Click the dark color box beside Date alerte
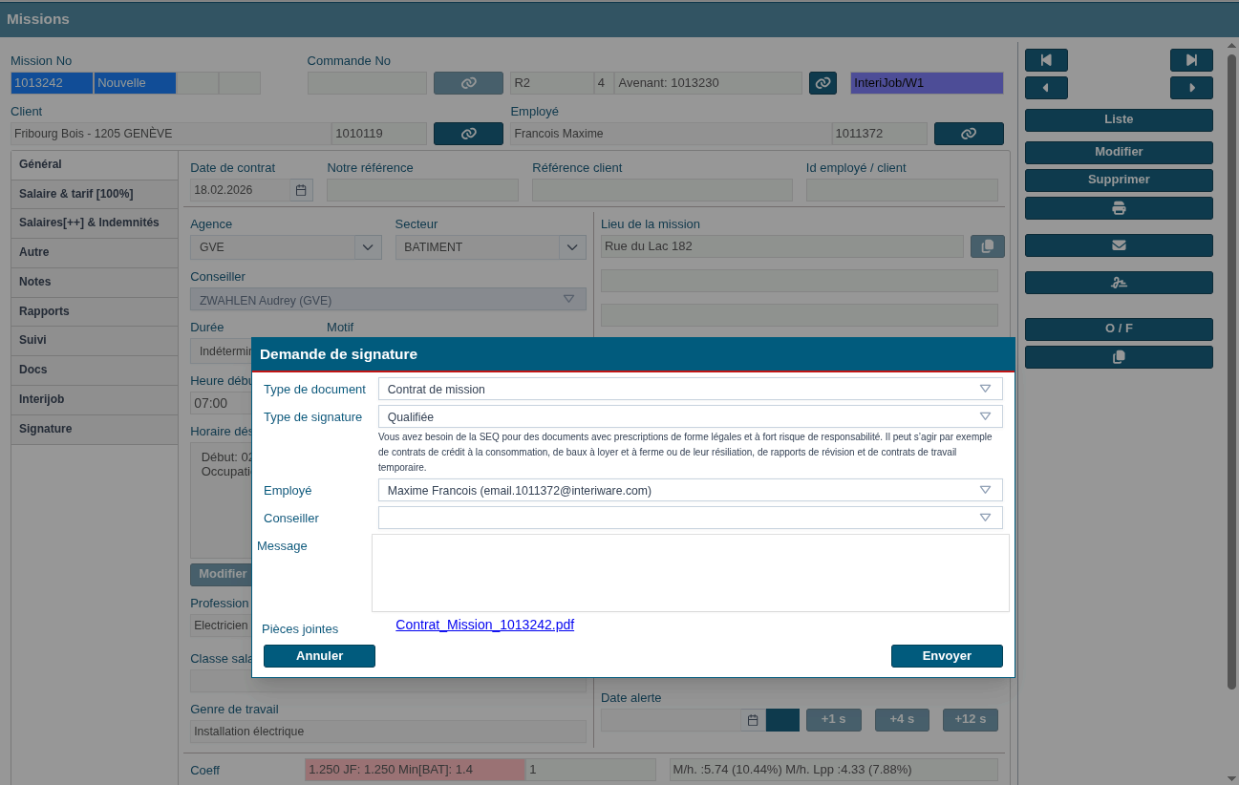This screenshot has height=785, width=1239. (x=782, y=720)
